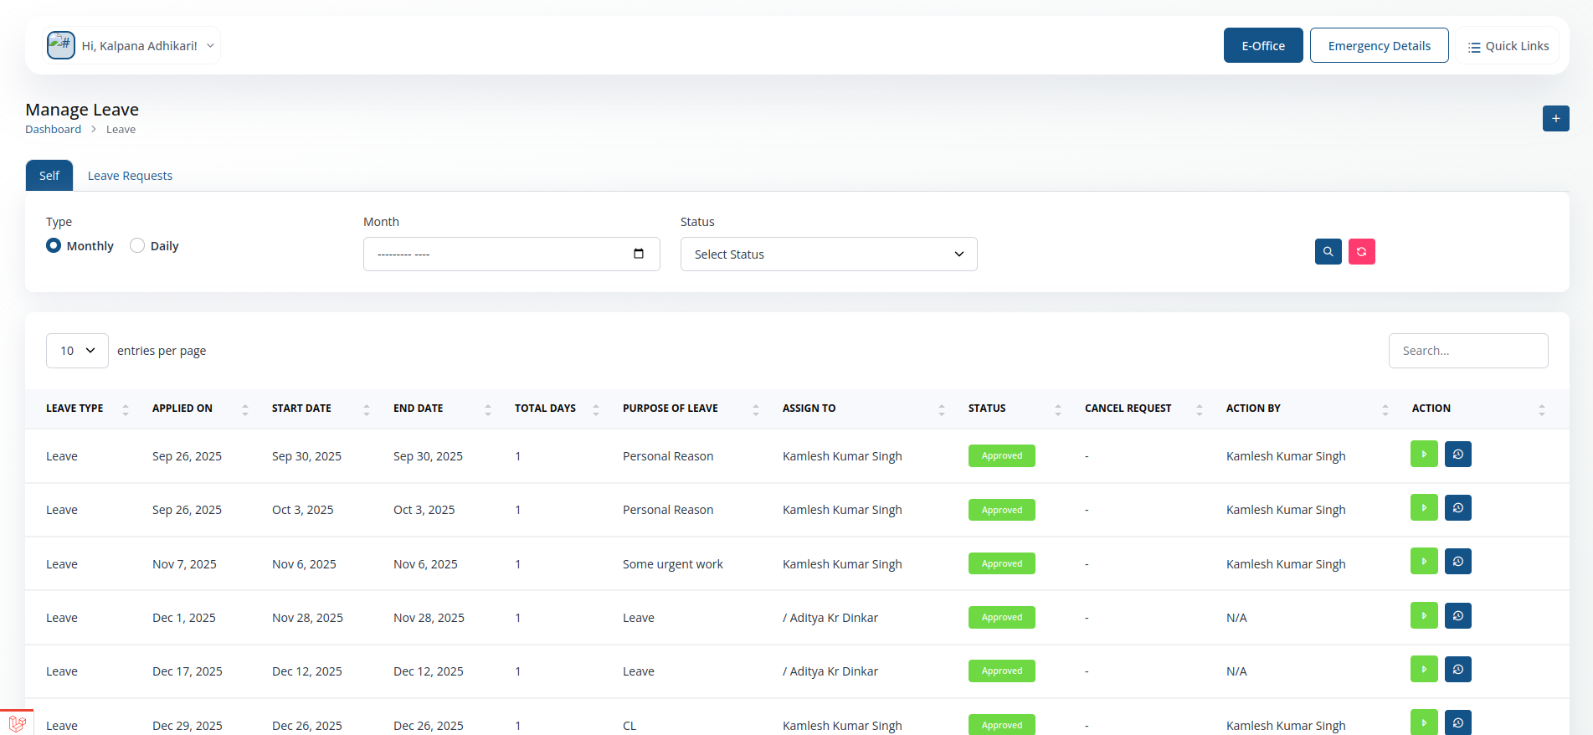This screenshot has height=735, width=1593.
Task: Switch to the Self tab
Action: pos(49,176)
